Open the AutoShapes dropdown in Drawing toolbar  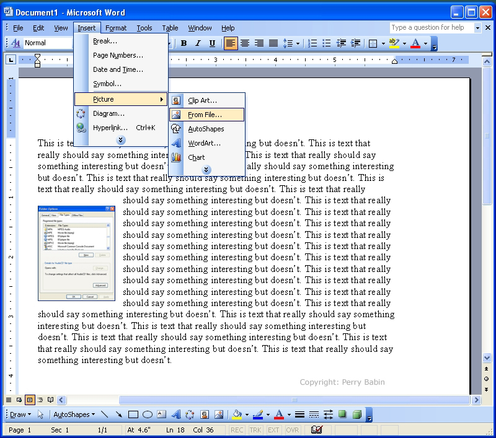click(74, 414)
